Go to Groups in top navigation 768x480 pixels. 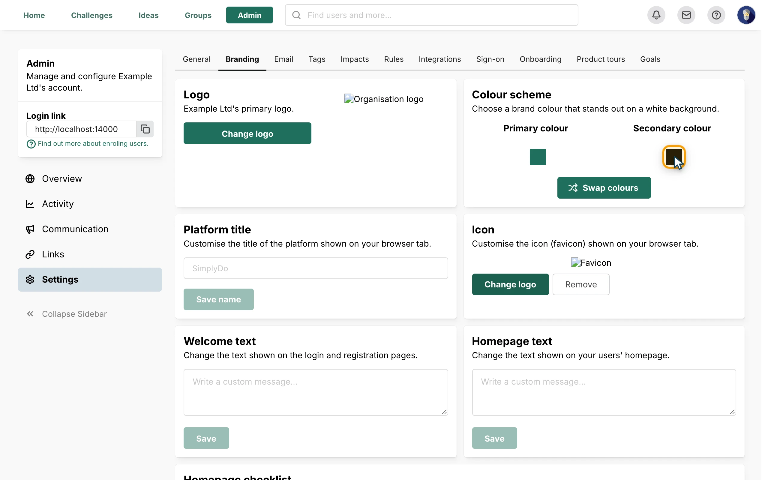click(x=198, y=15)
